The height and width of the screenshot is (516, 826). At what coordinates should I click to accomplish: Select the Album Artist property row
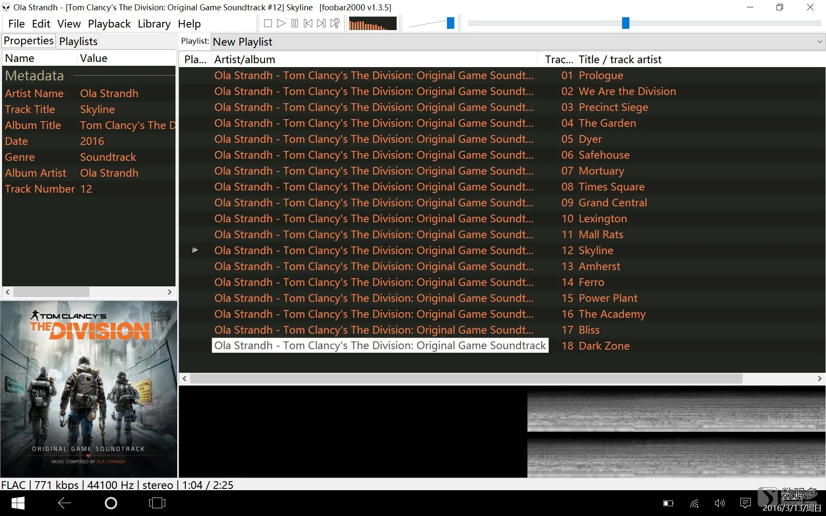click(x=89, y=173)
